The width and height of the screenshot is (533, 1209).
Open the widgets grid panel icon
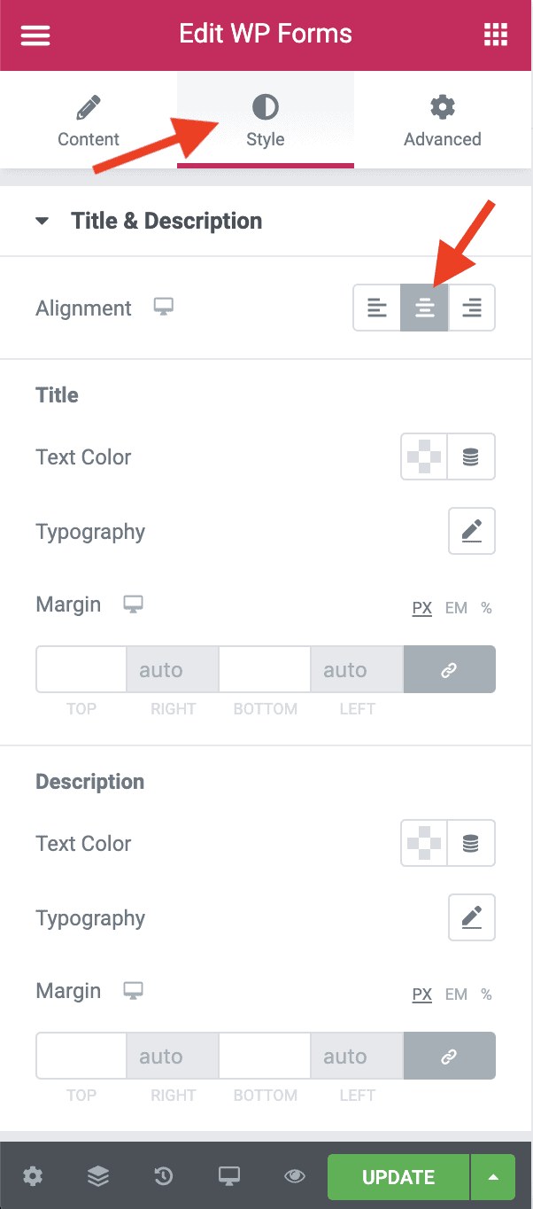tap(496, 35)
